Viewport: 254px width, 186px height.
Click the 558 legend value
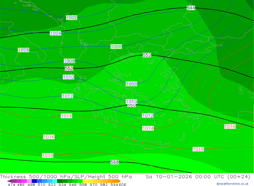[83, 184]
